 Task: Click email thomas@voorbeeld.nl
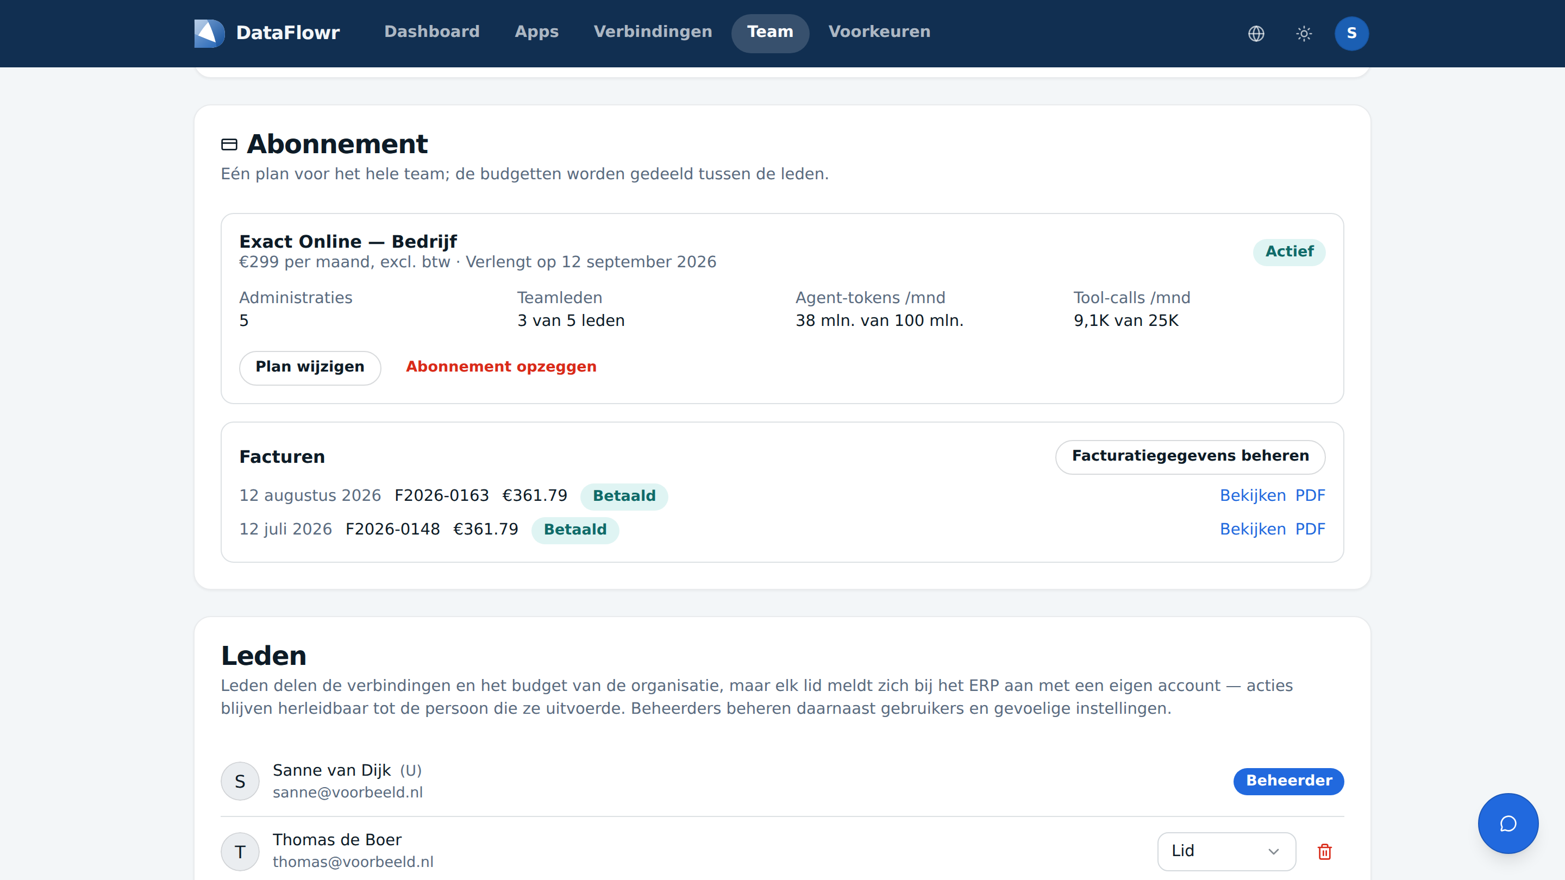coord(353,863)
